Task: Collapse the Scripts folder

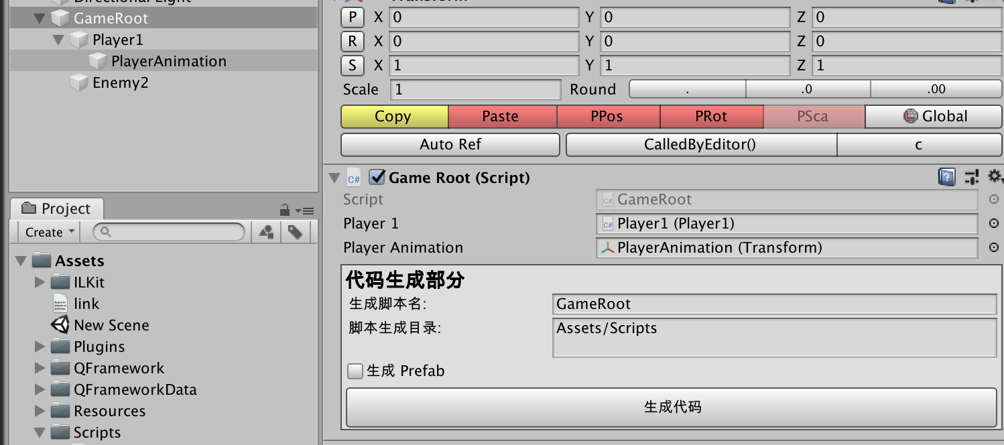Action: (x=40, y=432)
